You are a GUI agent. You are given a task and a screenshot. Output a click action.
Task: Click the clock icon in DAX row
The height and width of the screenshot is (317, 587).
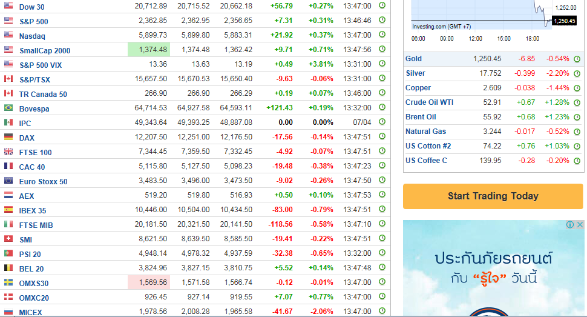coord(382,136)
